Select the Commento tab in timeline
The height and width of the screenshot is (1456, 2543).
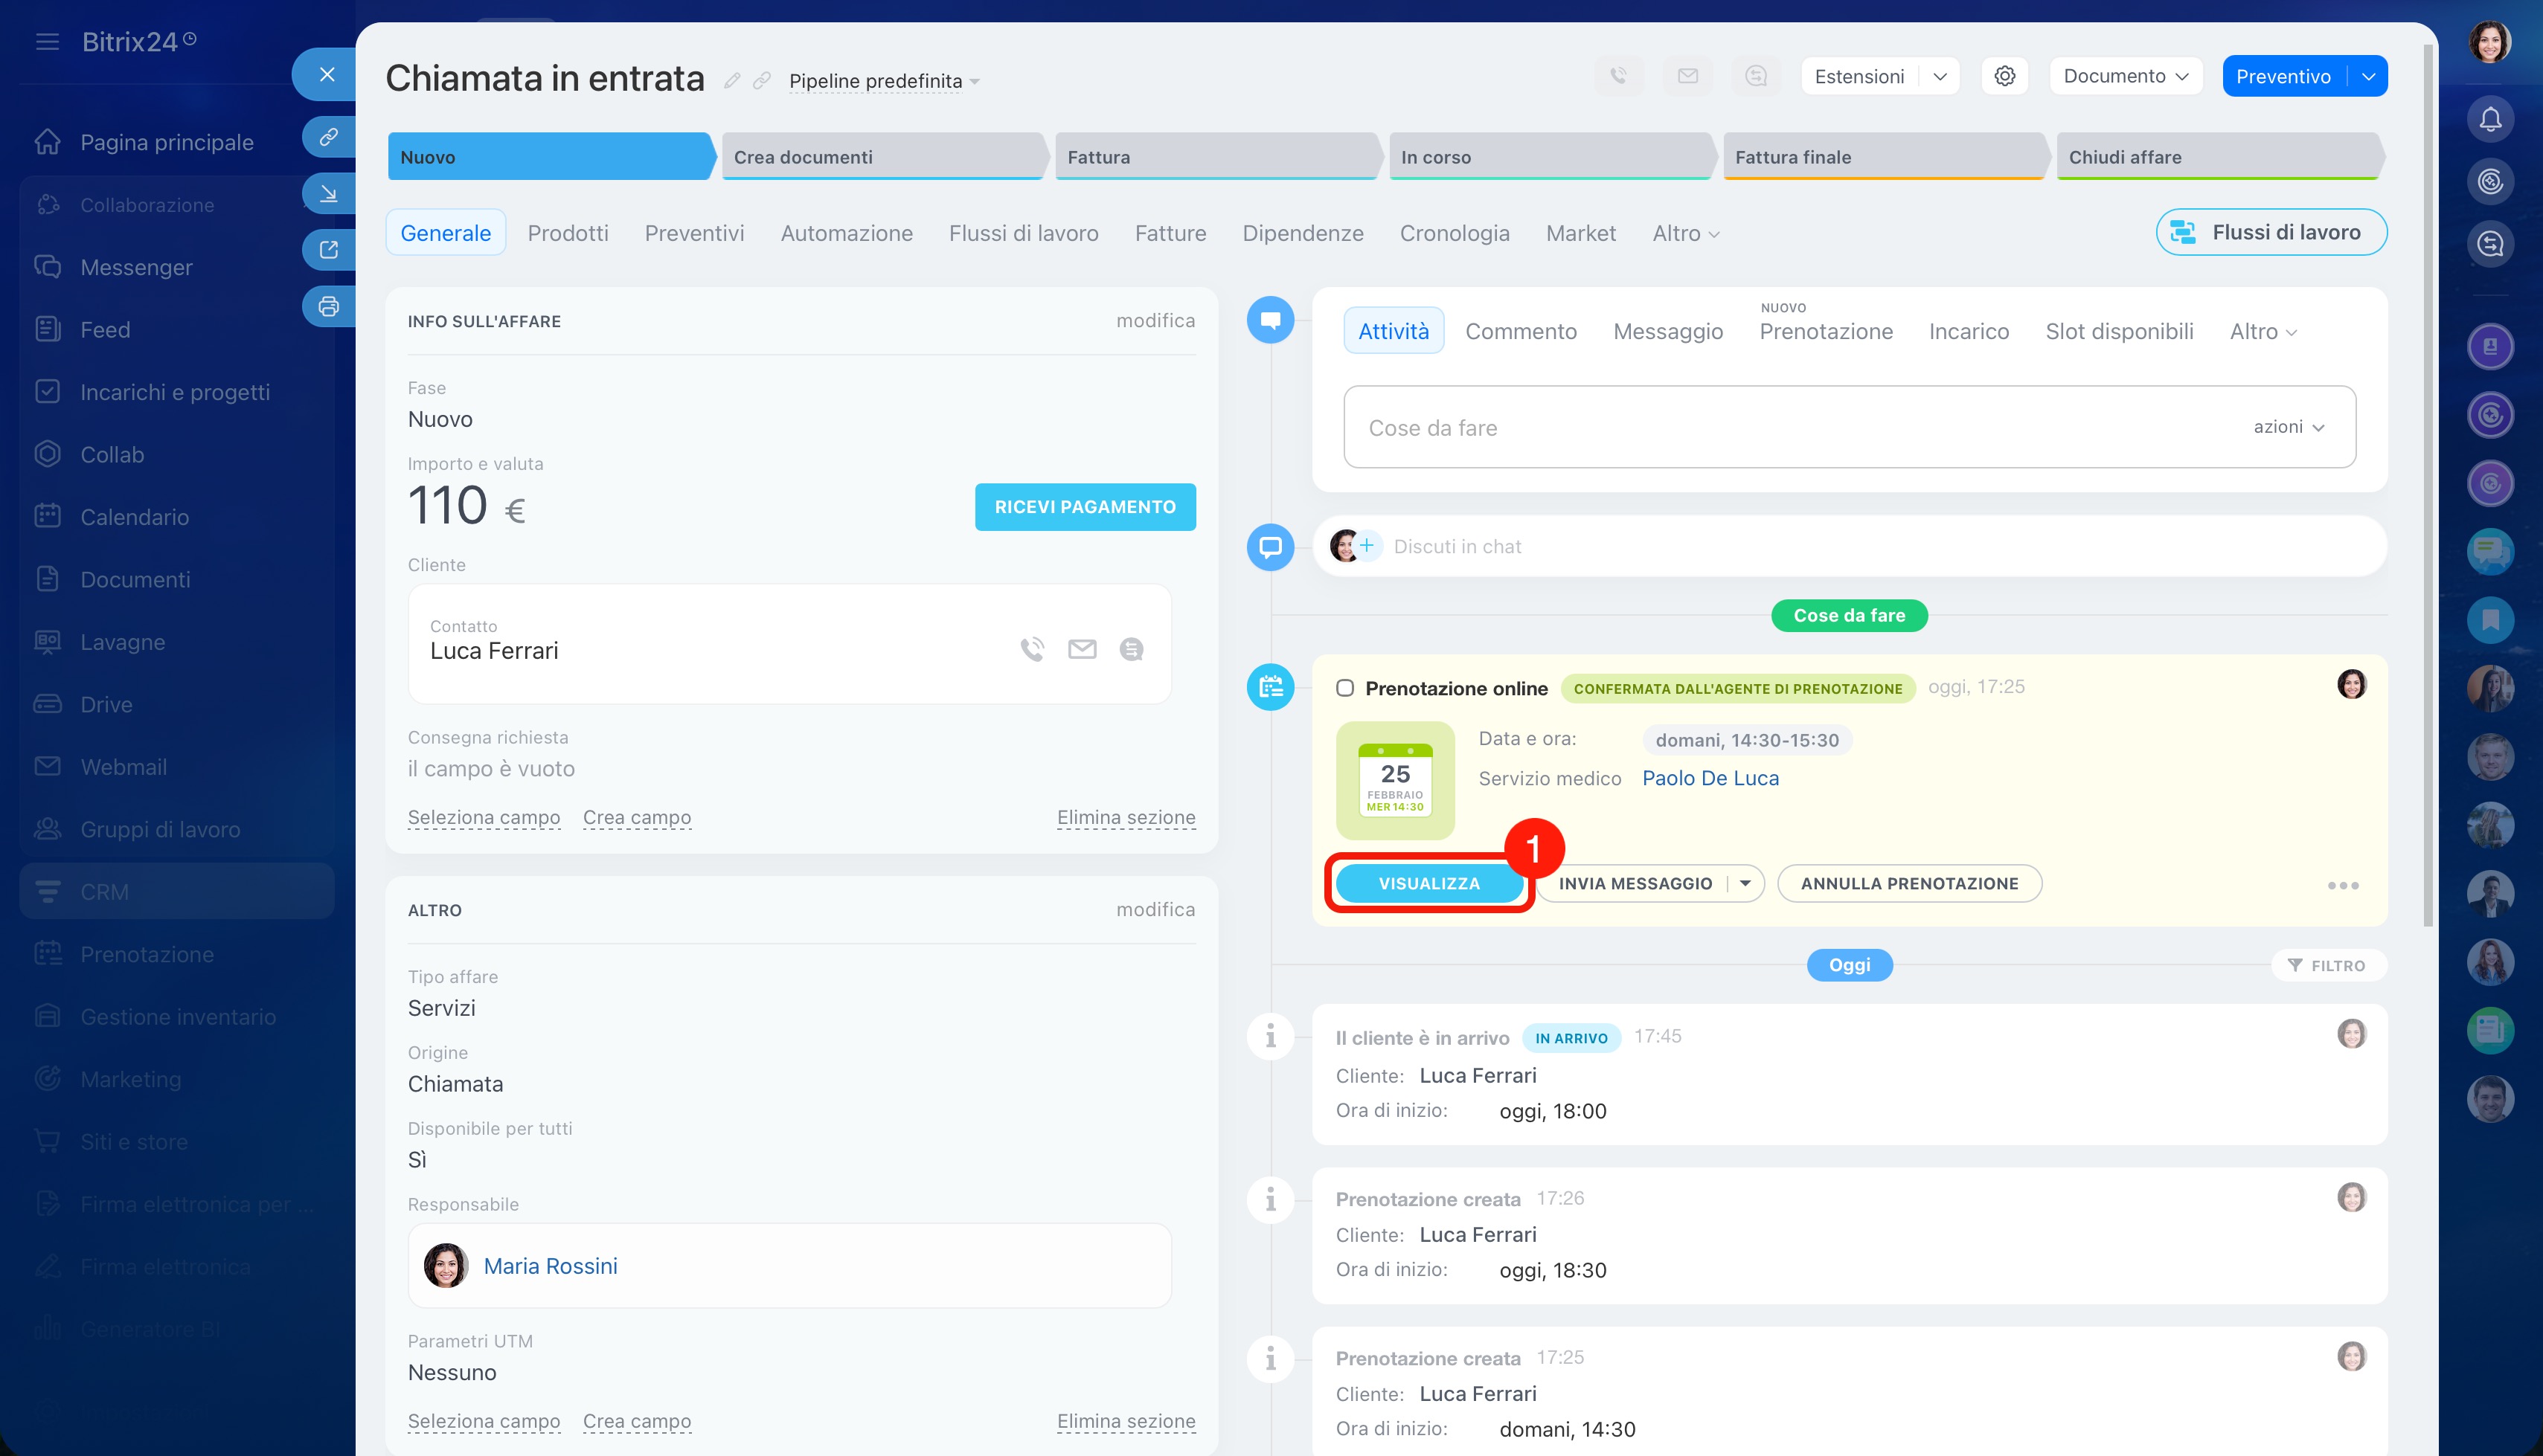click(x=1521, y=331)
